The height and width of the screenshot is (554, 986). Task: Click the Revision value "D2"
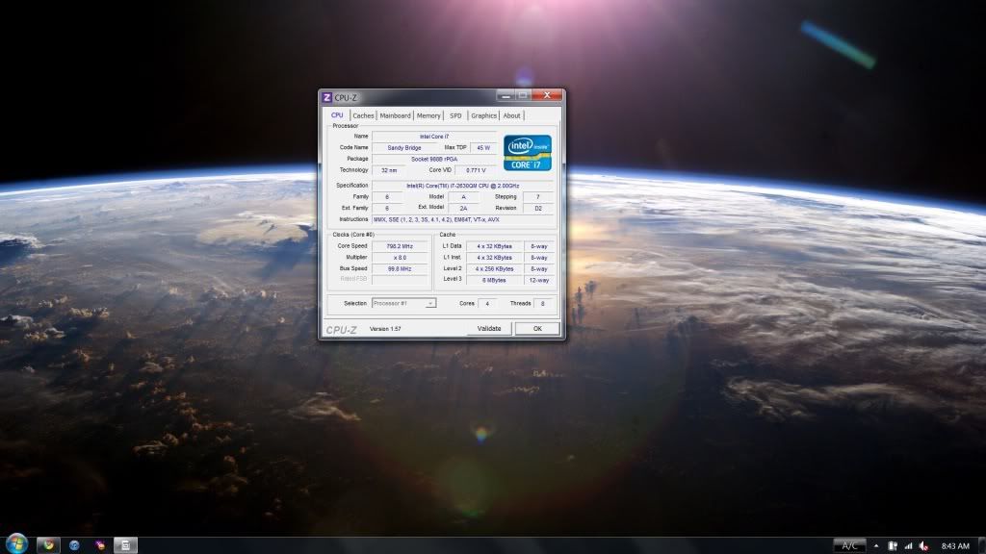coord(537,208)
